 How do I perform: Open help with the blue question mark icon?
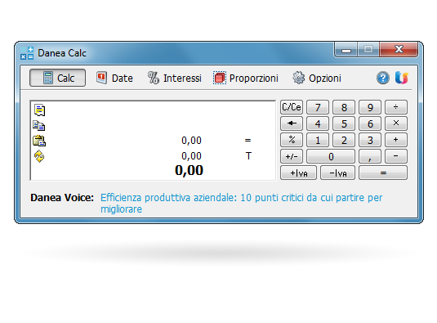pyautogui.click(x=383, y=78)
